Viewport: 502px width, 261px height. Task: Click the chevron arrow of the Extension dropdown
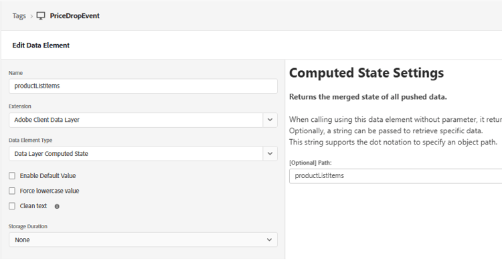point(270,120)
